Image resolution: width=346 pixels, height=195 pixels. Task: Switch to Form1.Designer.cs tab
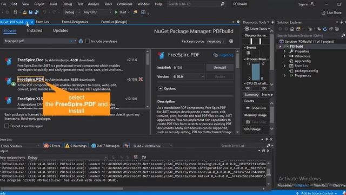[75, 22]
